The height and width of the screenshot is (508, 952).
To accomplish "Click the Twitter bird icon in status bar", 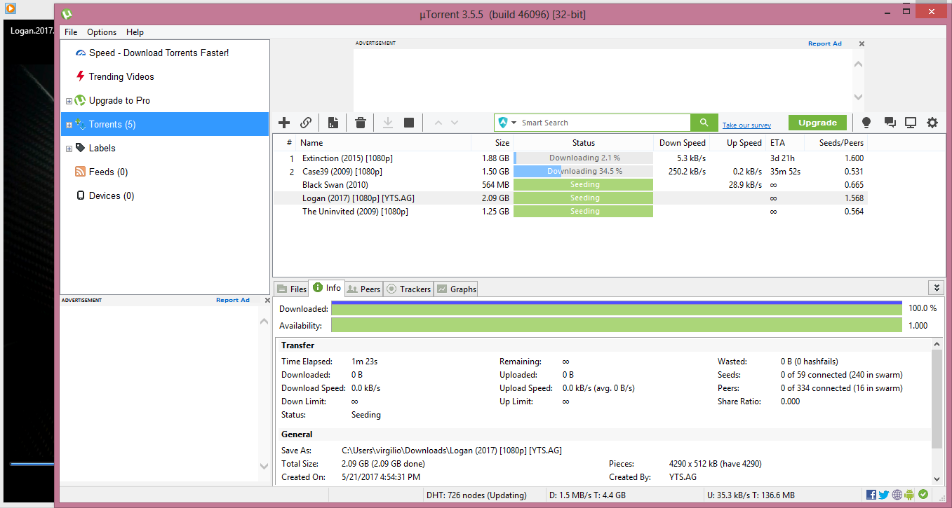I will coord(884,495).
